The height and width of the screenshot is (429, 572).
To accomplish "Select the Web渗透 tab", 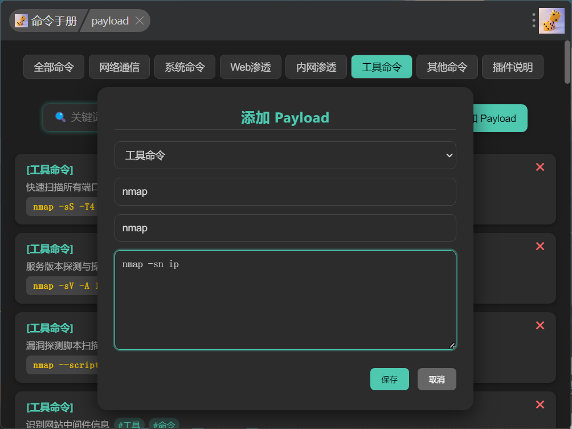I will point(250,67).
